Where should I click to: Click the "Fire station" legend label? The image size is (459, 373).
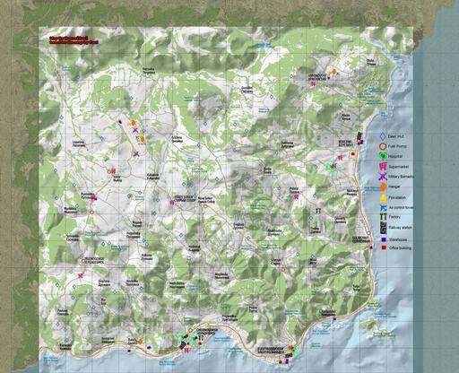click(397, 197)
